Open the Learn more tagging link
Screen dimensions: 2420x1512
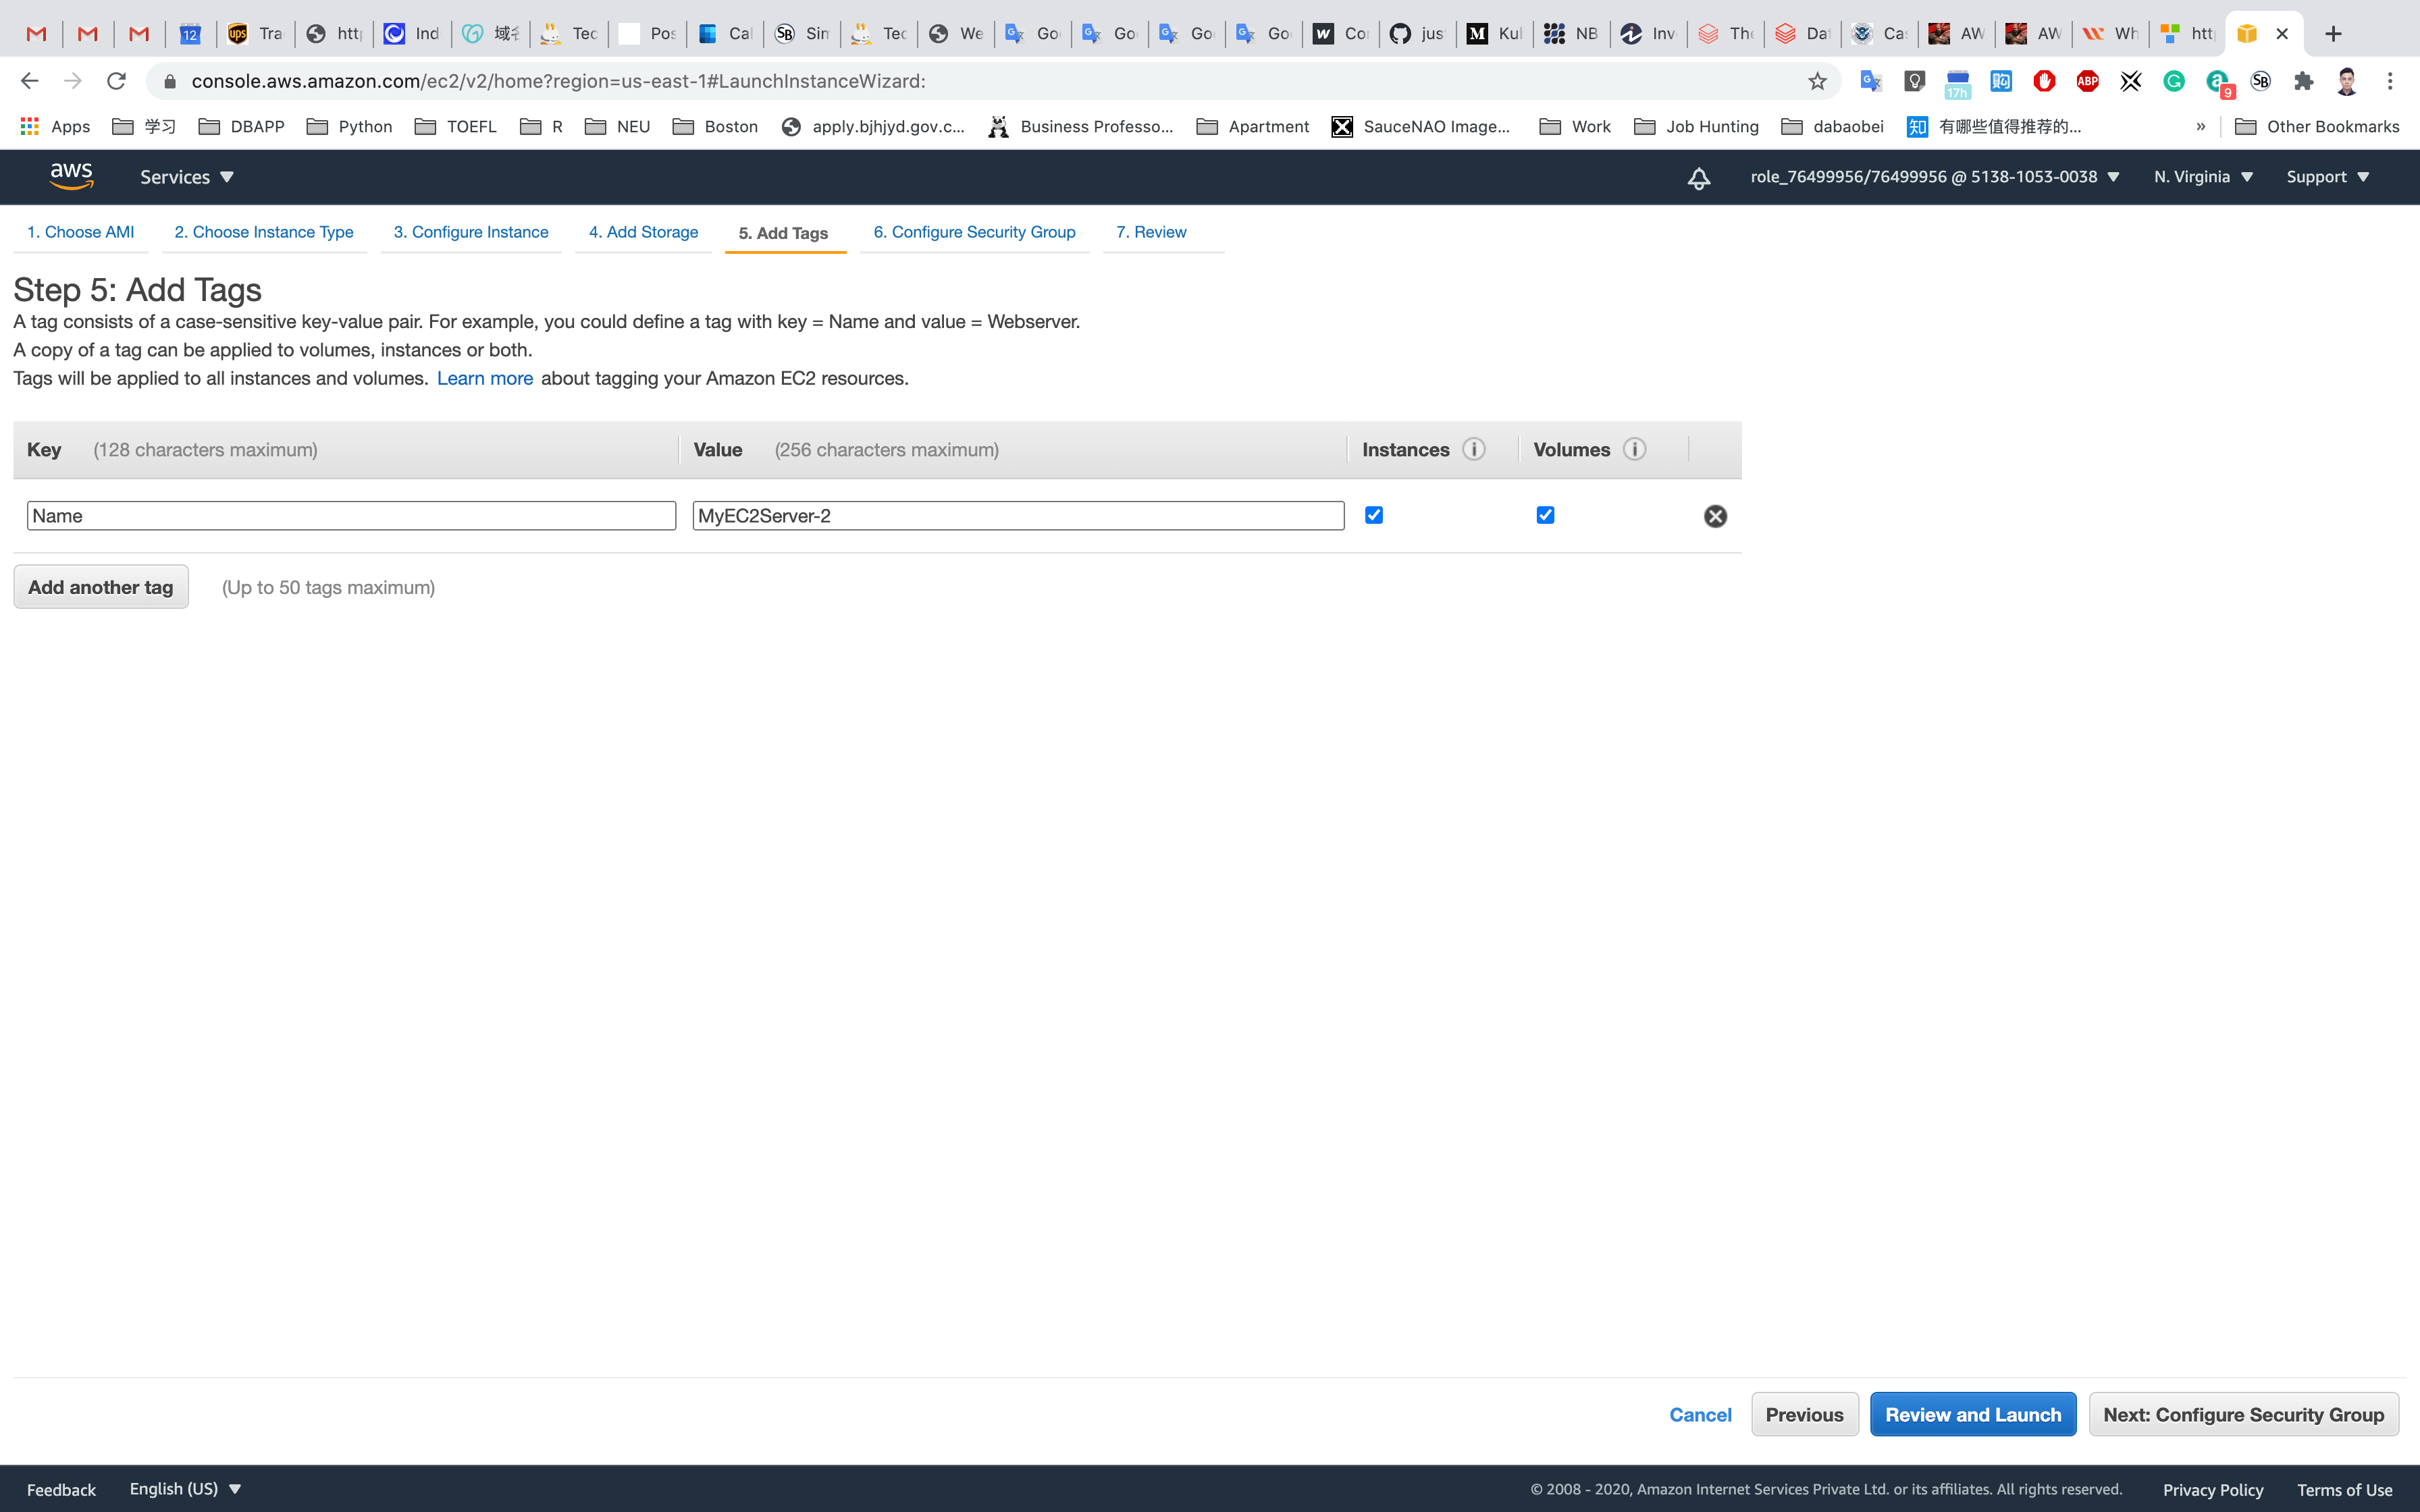(484, 378)
